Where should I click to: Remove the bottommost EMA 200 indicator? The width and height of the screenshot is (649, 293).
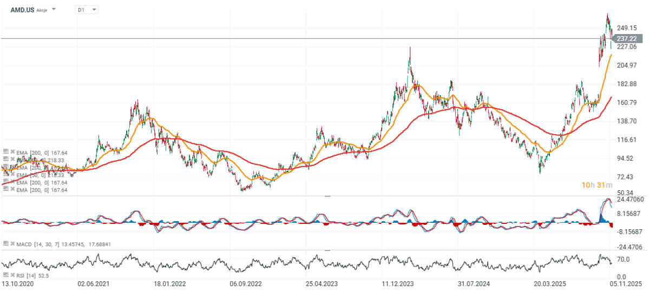coord(11,190)
